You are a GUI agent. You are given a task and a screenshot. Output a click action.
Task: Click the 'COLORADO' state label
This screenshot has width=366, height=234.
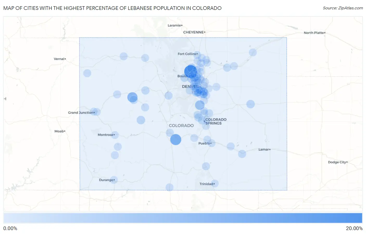181,125
